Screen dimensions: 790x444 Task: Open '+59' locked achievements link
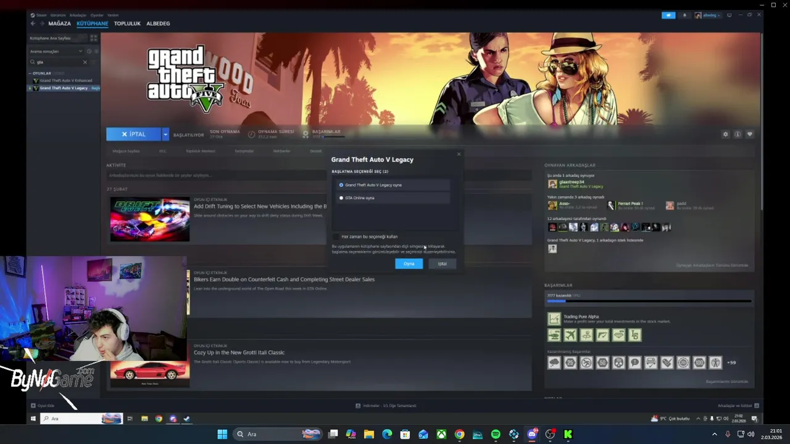[x=731, y=363]
